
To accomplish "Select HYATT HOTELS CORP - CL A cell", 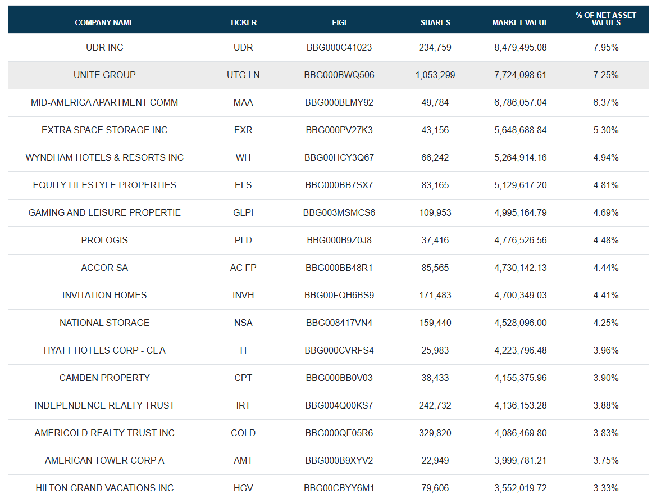I will [104, 350].
